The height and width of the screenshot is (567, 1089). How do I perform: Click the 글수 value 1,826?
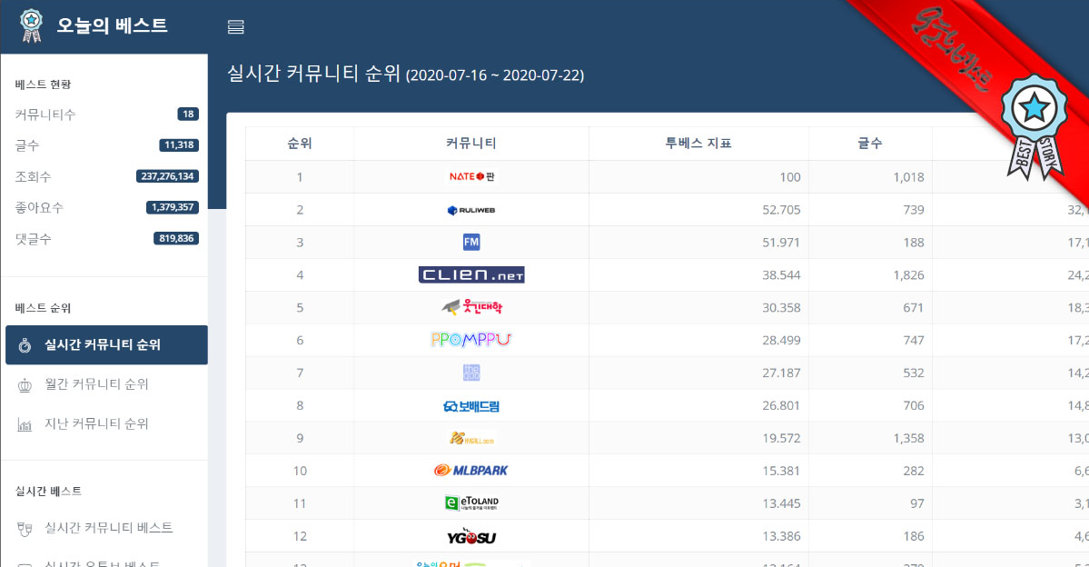click(908, 275)
